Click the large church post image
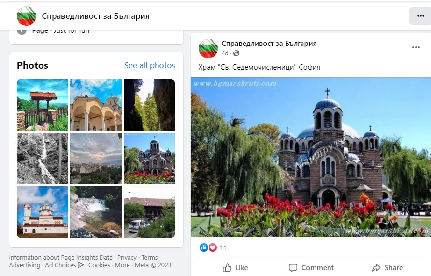Screen dimensions: 431x276 pyautogui.click(x=311, y=157)
